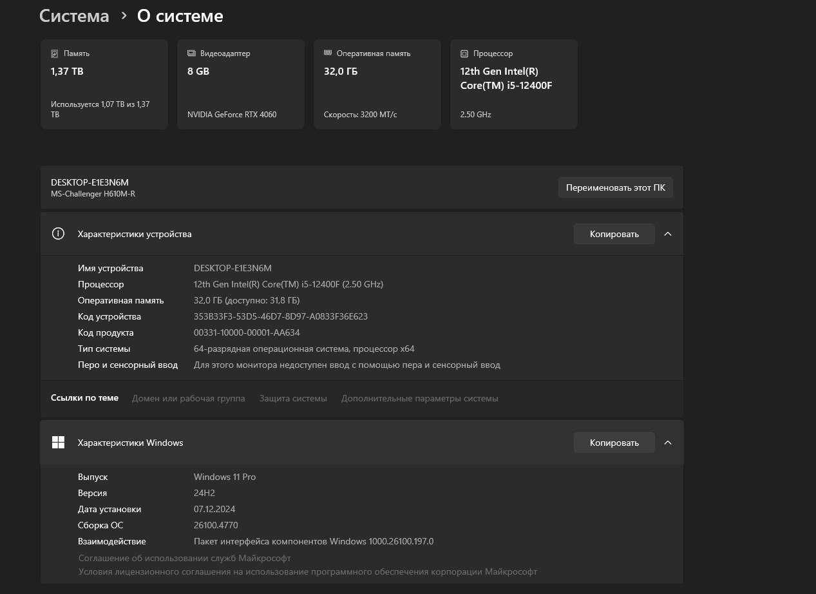Open the Видеоадаптер RTX 4060 card
Viewport: 816px width, 594px height.
(241, 84)
